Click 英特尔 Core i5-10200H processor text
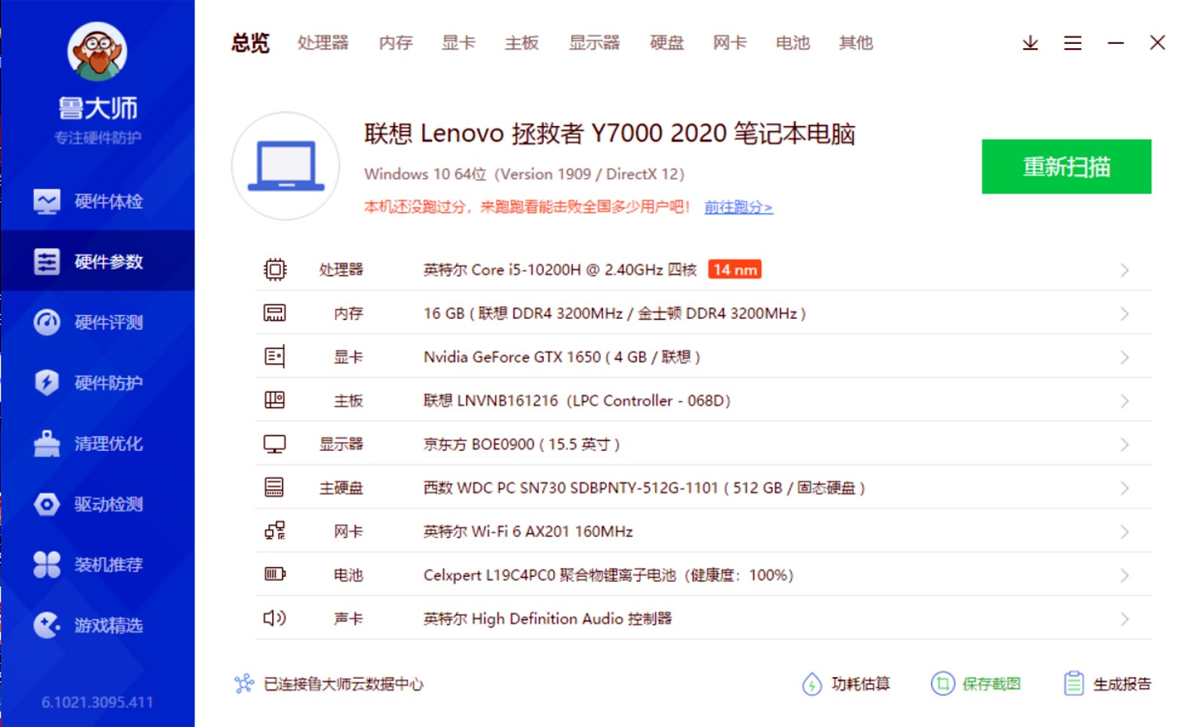 (x=560, y=270)
